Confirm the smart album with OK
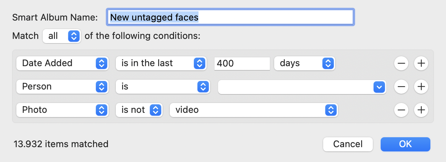446x162 pixels. [x=405, y=144]
